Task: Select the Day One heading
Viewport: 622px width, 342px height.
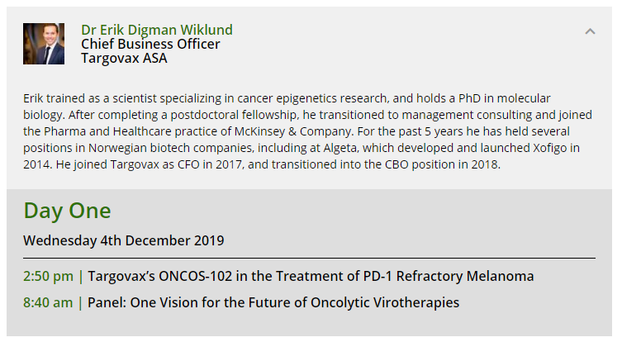Action: (67, 211)
